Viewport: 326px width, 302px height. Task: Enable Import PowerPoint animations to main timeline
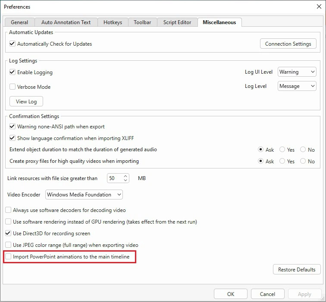[x=9, y=257]
